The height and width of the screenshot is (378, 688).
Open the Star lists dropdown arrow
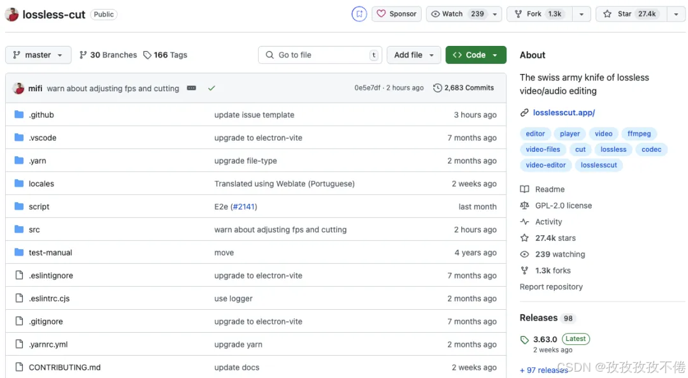(x=676, y=14)
